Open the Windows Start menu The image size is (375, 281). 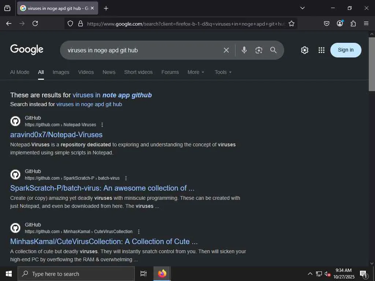coord(9,274)
